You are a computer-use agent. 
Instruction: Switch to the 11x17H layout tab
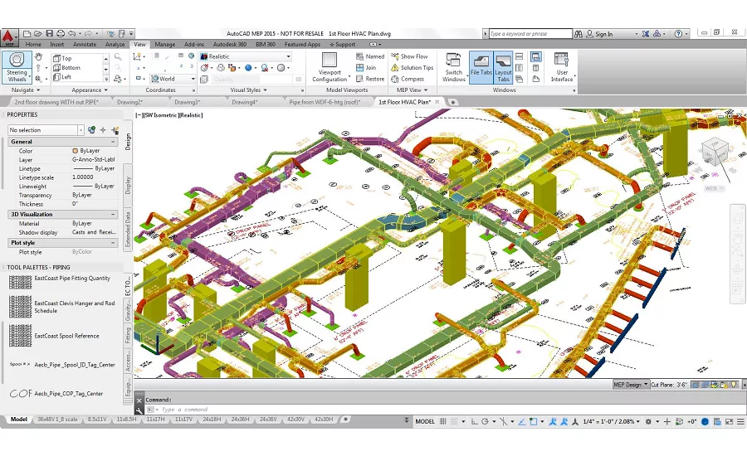(x=156, y=420)
